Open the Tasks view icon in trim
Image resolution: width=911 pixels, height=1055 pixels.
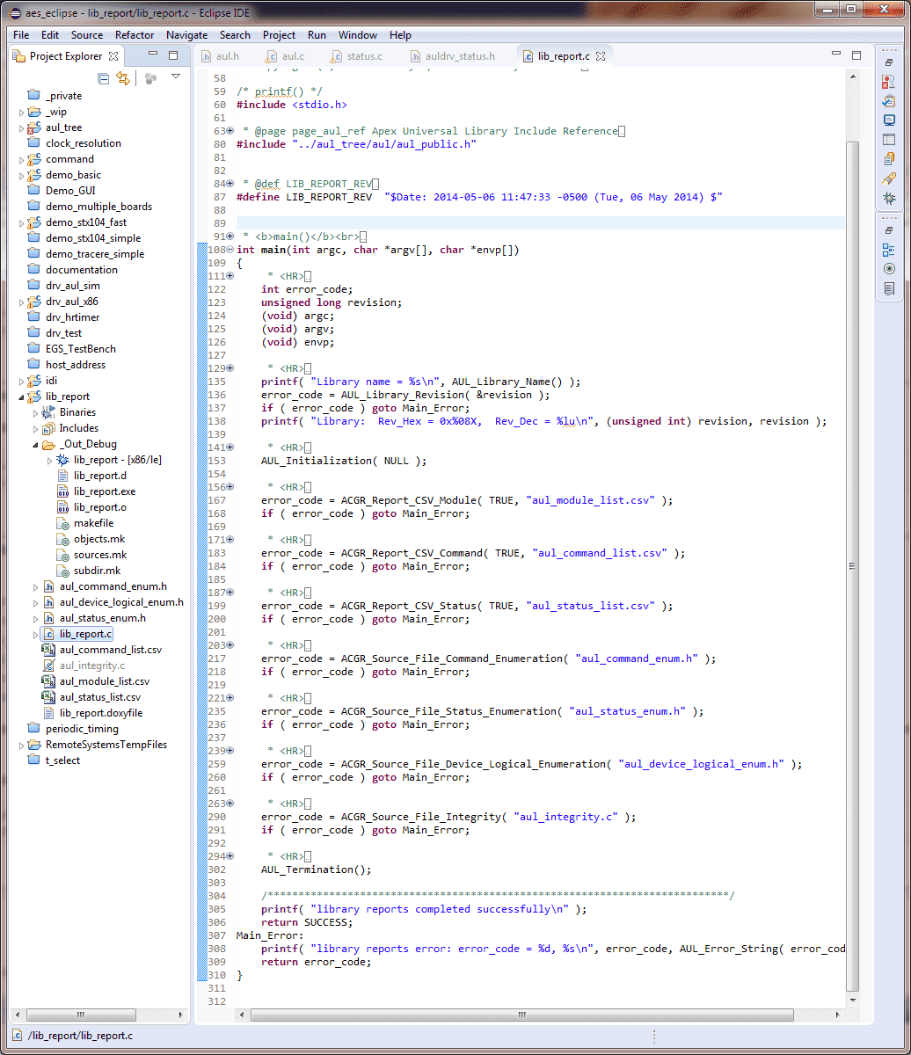[889, 101]
